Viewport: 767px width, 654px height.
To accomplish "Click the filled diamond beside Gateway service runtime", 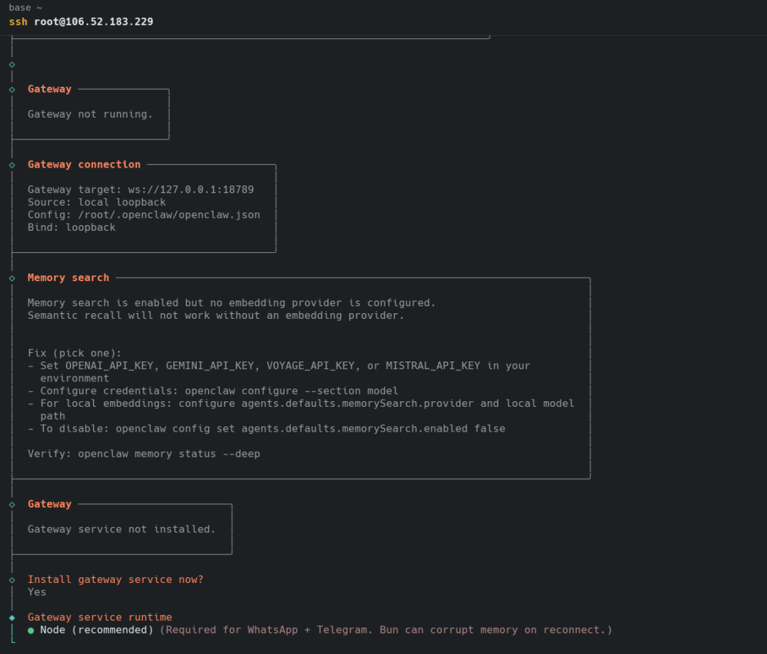I will pos(12,618).
